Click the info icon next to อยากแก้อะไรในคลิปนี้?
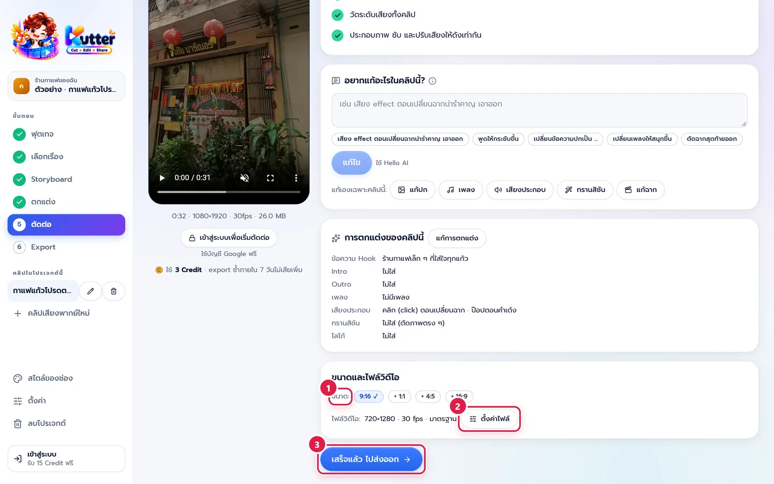This screenshot has width=774, height=484. (x=433, y=81)
